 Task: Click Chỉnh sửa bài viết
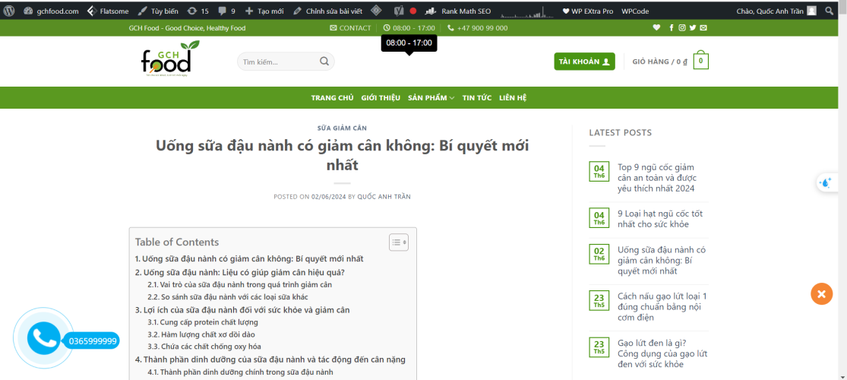328,11
